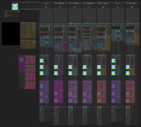Viewport: 141px width, 127px height.
Task: Select the topmost pink node in the left group
Action: tap(30, 60)
